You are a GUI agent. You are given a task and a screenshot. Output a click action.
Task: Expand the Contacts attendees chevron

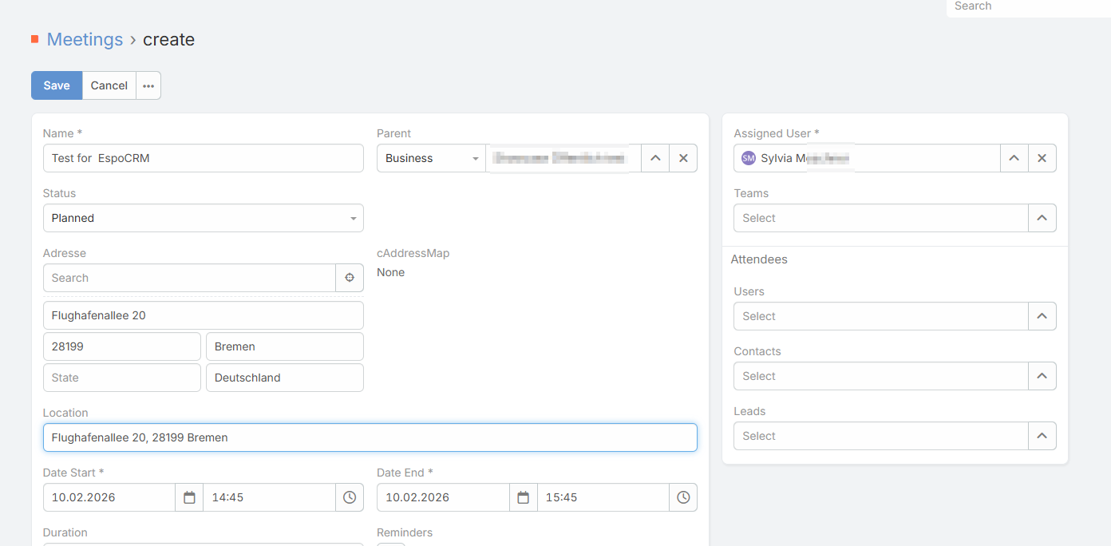point(1042,376)
